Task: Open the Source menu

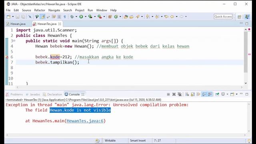Action: click(26, 10)
